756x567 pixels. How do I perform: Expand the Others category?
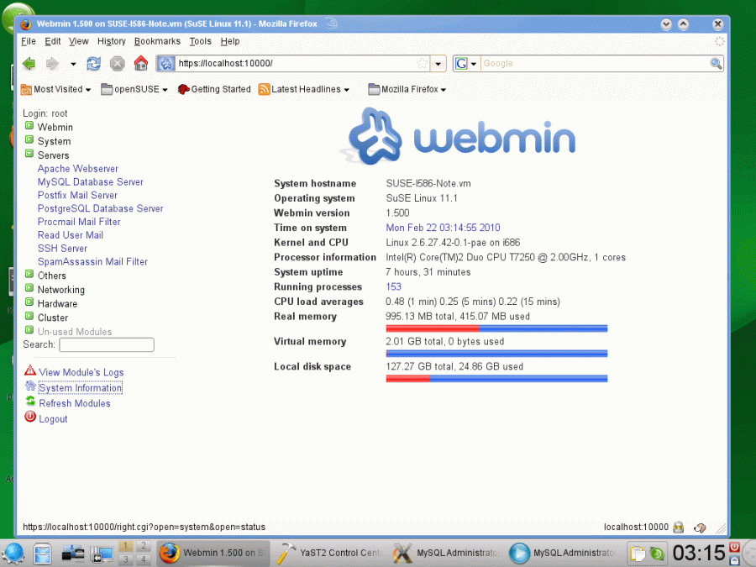pyautogui.click(x=29, y=274)
